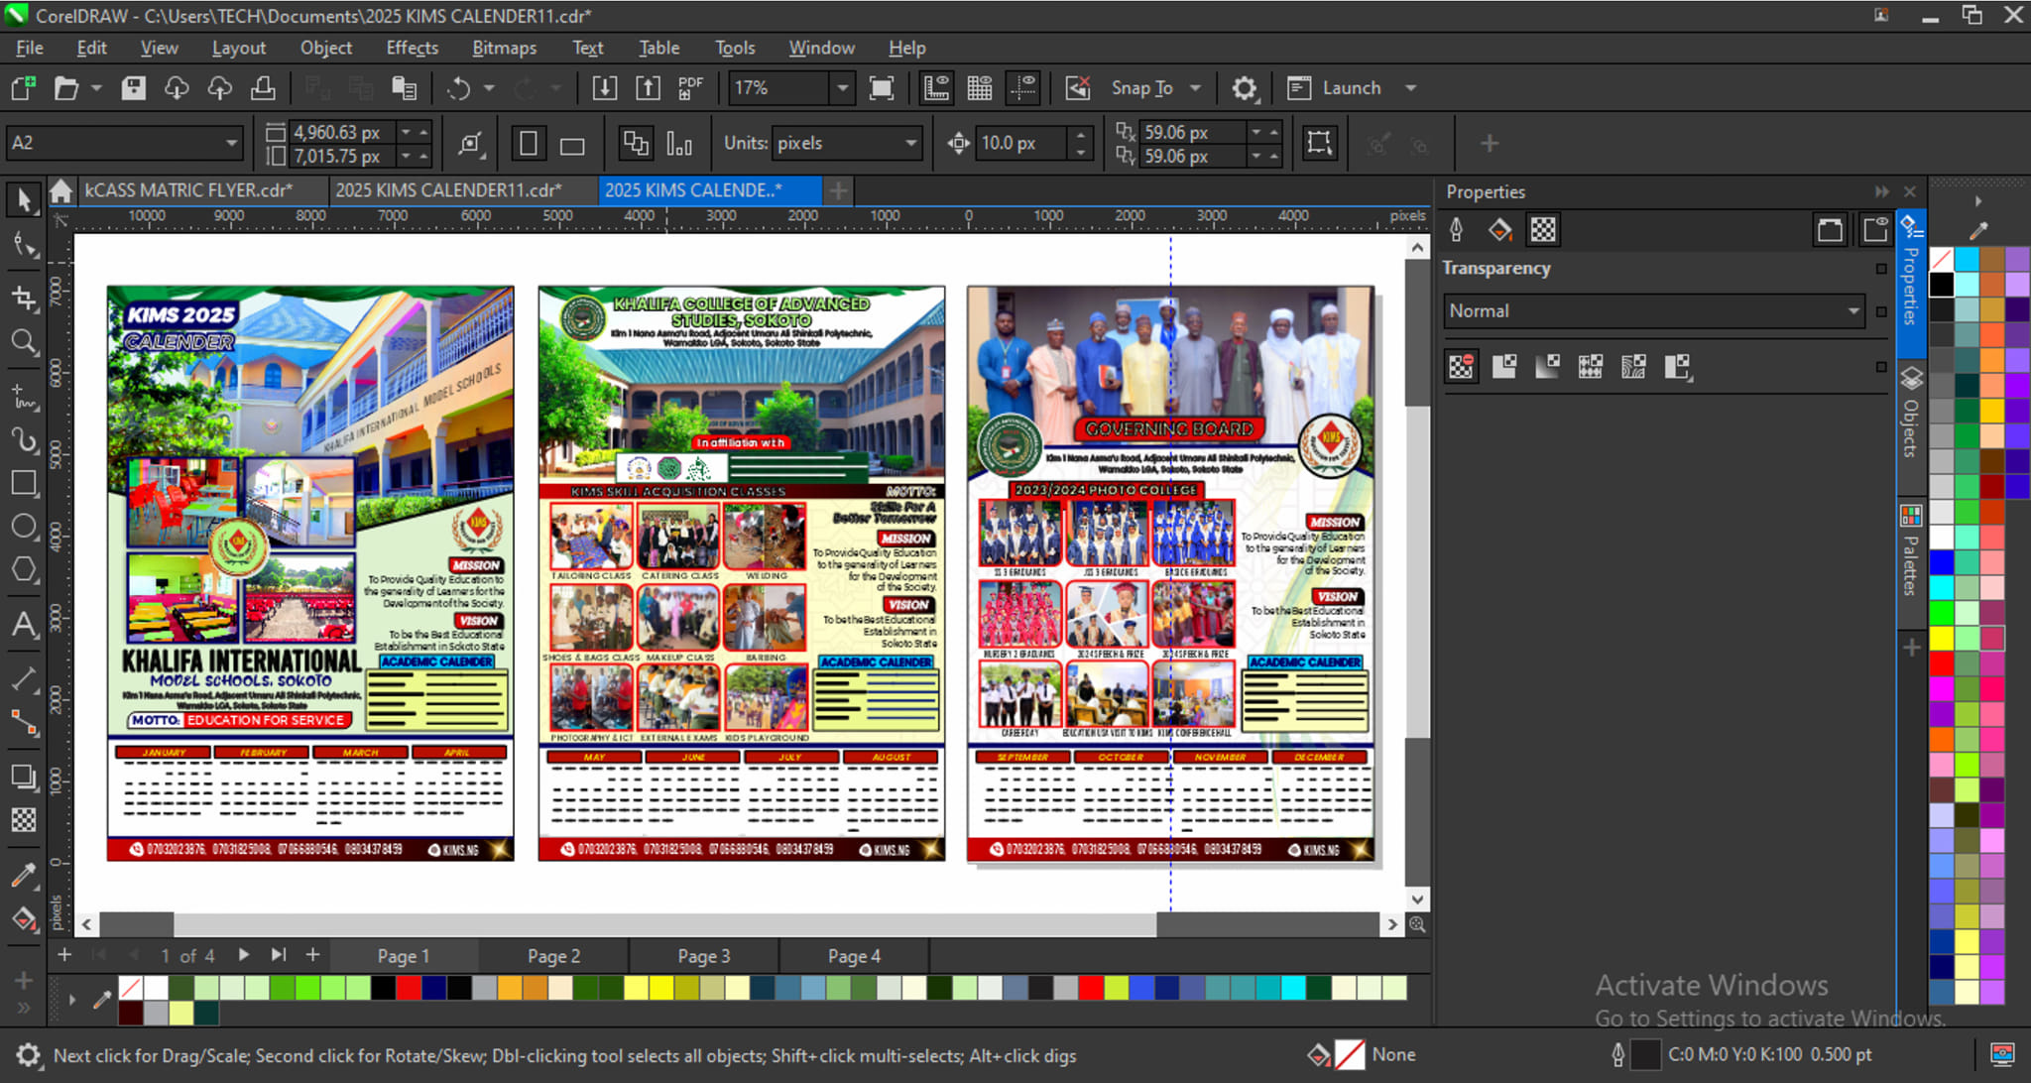
Task: Set landscape page orientation
Action: pyautogui.click(x=572, y=144)
